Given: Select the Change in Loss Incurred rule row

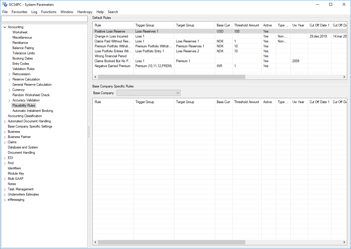Looking at the screenshot, I should click(x=111, y=36).
